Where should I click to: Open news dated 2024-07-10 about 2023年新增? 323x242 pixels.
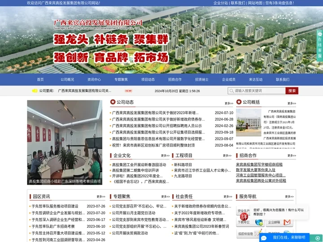(x=155, y=113)
